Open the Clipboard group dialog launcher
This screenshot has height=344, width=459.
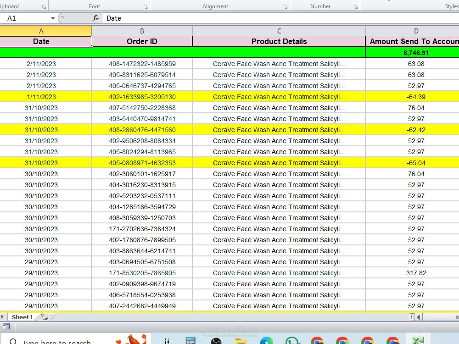coord(44,7)
